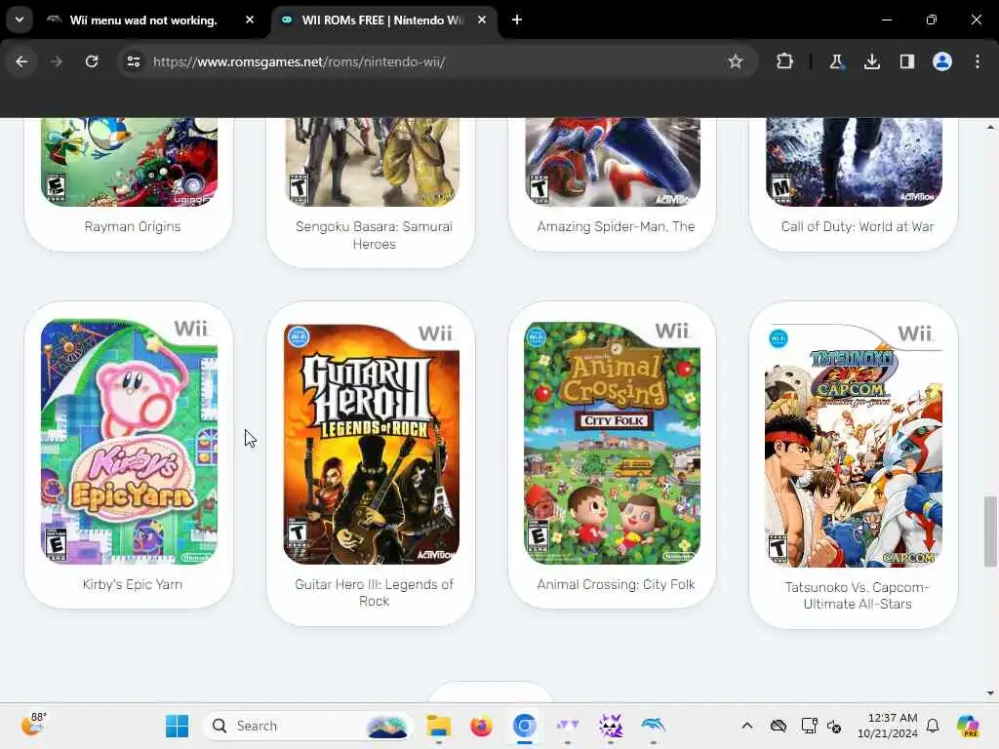The width and height of the screenshot is (999, 749).
Task: View site information icon in address bar
Action: [x=133, y=61]
